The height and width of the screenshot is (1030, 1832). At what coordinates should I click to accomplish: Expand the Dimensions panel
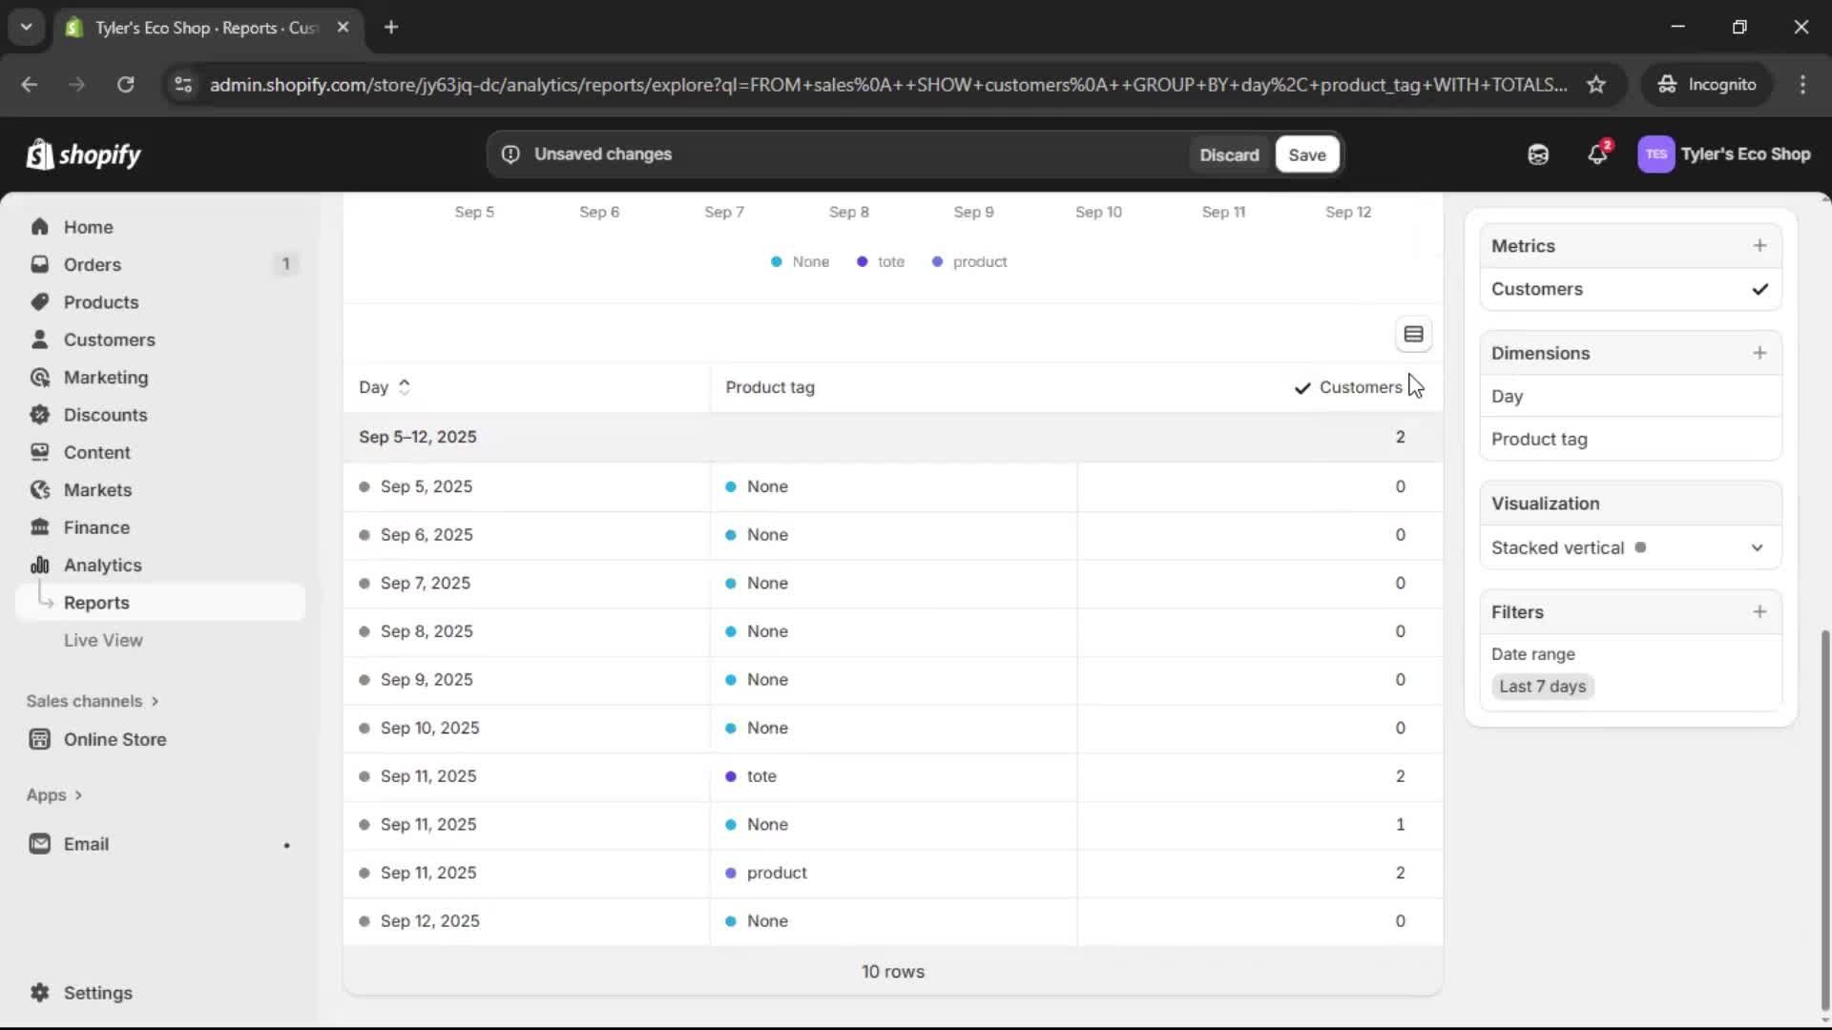(1760, 353)
